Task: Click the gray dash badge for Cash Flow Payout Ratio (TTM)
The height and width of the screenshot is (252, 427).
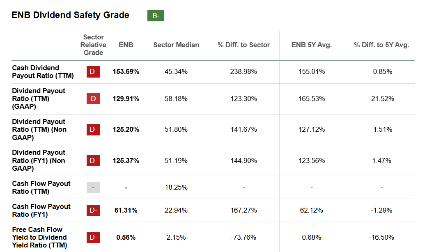Action: click(x=93, y=188)
